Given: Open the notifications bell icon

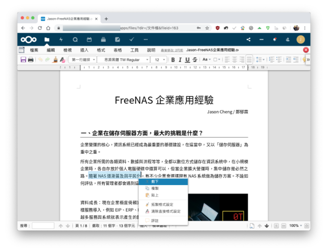Looking at the screenshot, I should [x=275, y=39].
